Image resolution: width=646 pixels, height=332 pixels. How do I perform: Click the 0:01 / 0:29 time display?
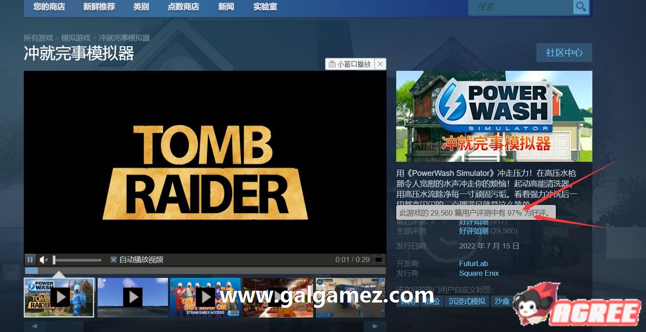point(352,259)
